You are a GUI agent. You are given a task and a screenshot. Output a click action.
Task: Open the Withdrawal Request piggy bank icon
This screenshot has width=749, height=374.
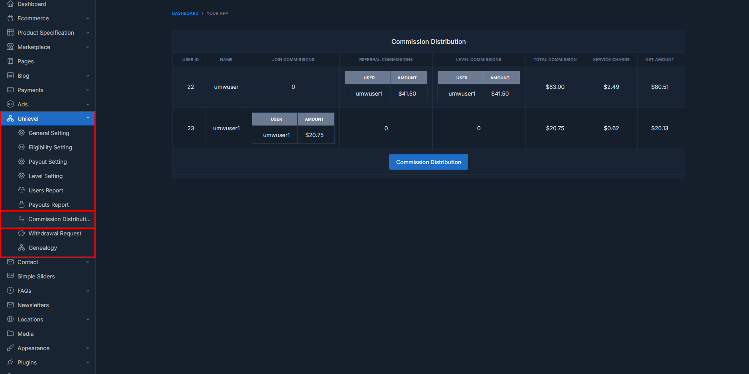(22, 233)
